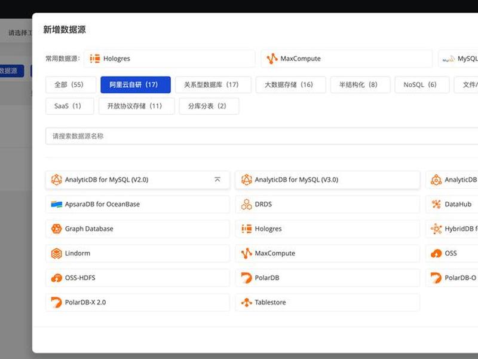Switch to 关系型数据库 (17) tab
478x359 pixels.
point(213,84)
